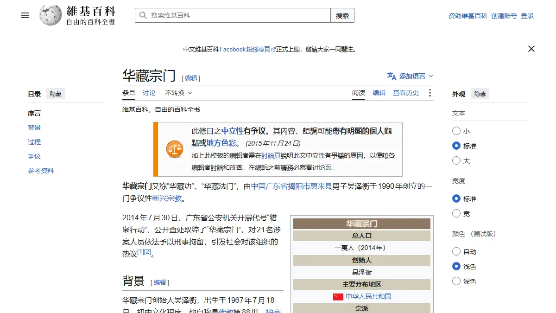Screen dimensions: 556x313
Task: Click the Wikipedia globe logo
Action: pos(51,15)
